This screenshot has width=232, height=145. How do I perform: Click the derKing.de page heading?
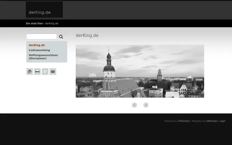tap(87, 36)
